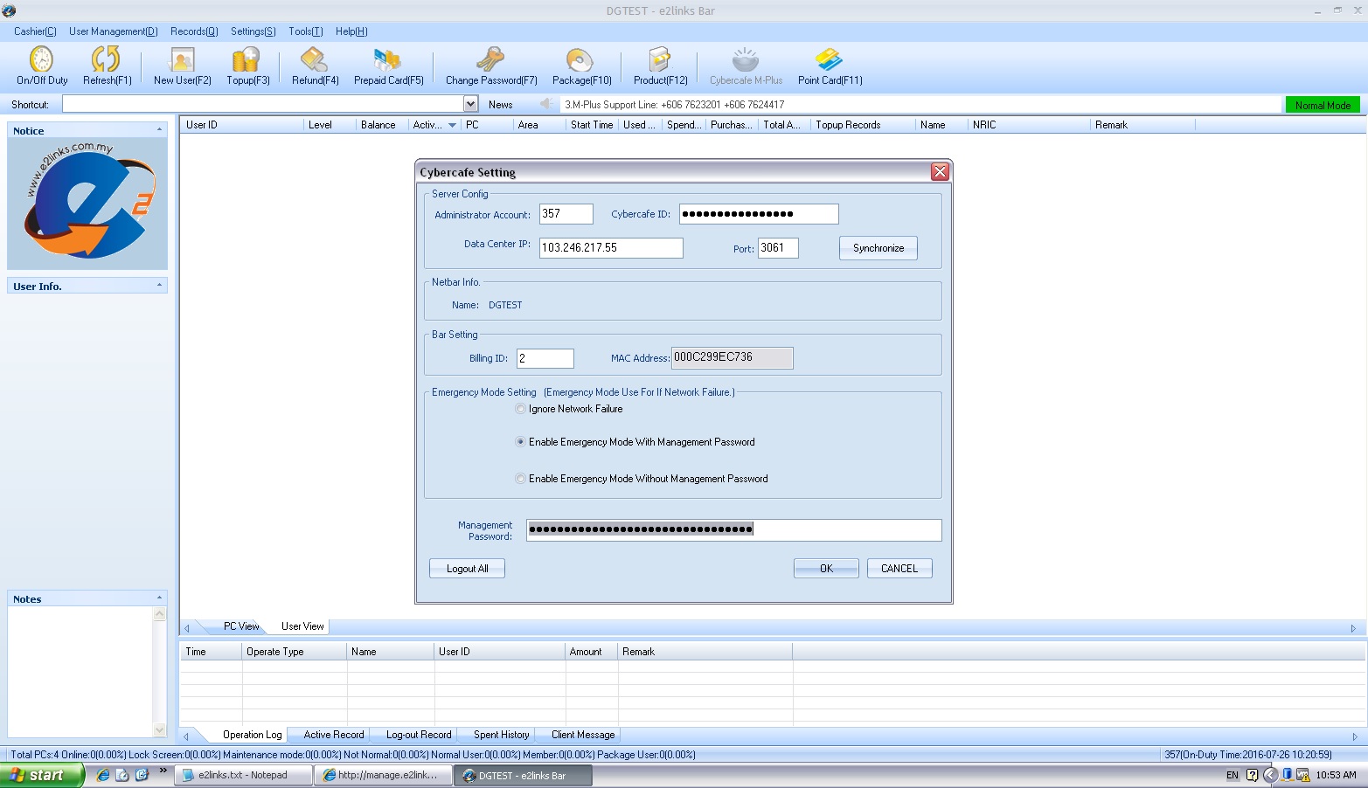Viewport: 1368px width, 788px height.
Task: Click the Notes panel vertical scrollbar
Action: click(x=159, y=673)
